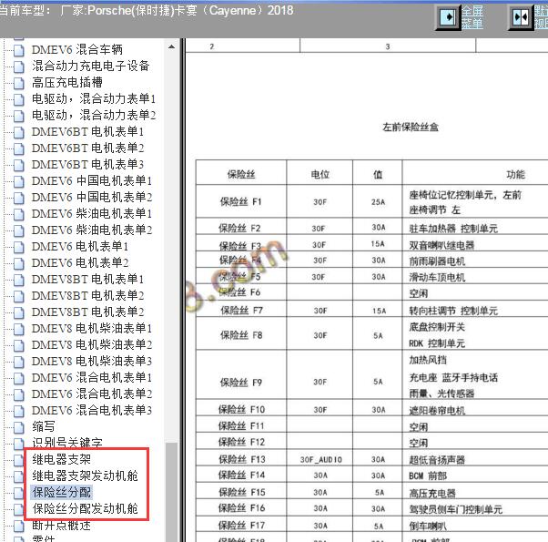548x542 pixels.
Task: Click document icon beside DMEV6 混合车辆
Action: pos(19,50)
